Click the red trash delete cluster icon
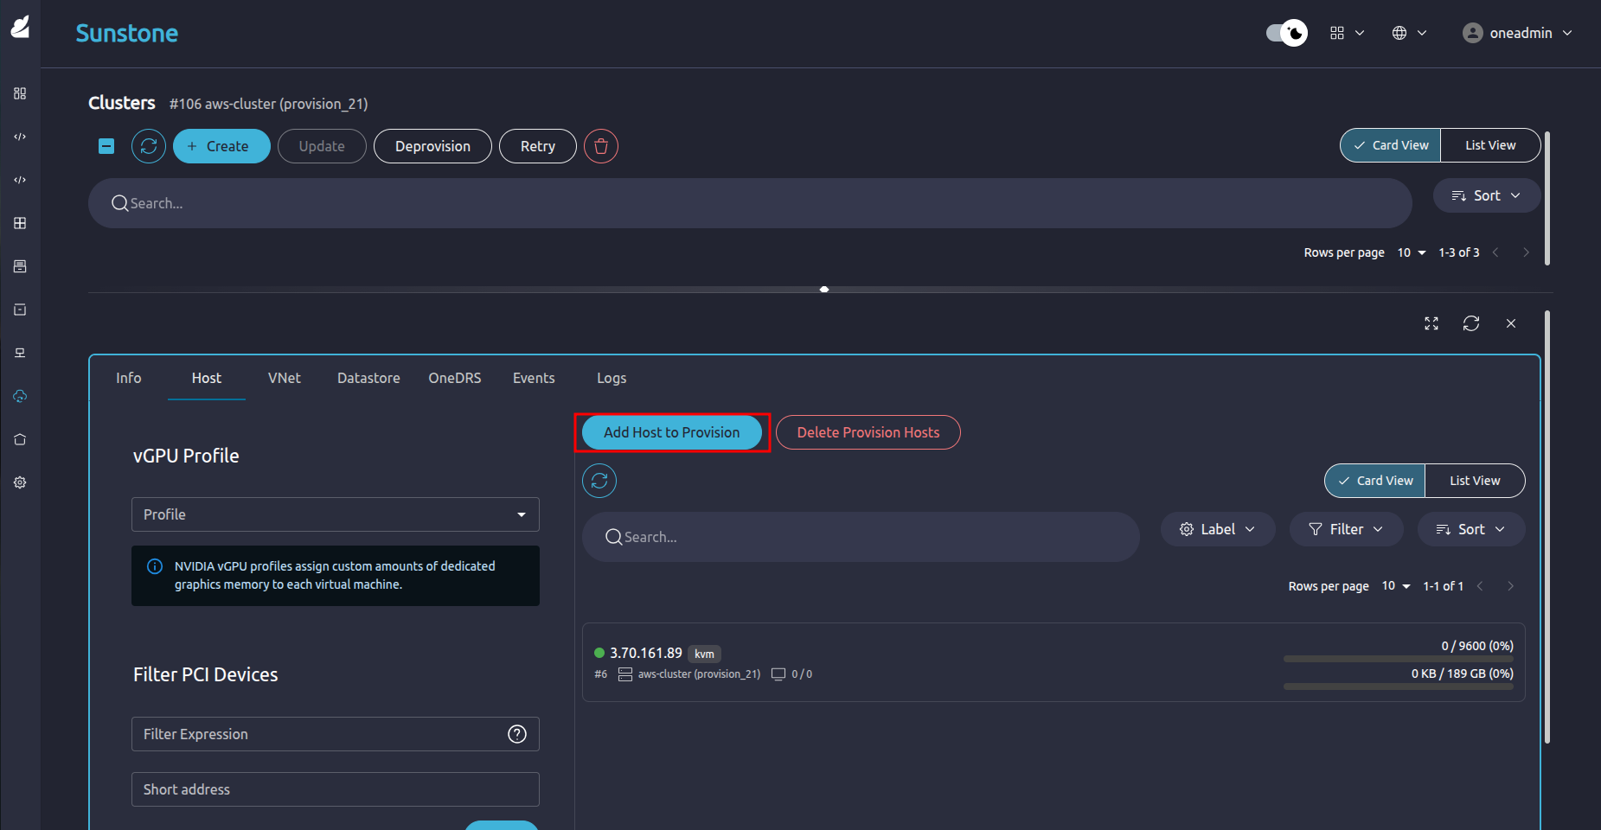 click(x=601, y=146)
